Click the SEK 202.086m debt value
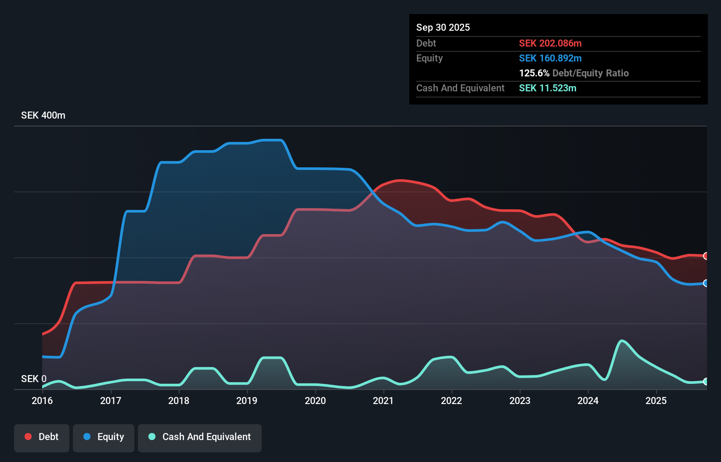721x462 pixels. (x=550, y=43)
